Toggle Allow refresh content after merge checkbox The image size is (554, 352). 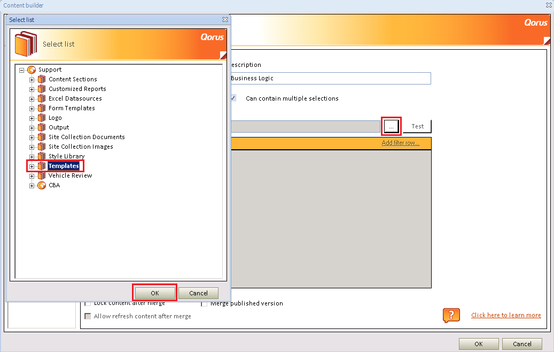pyautogui.click(x=88, y=316)
